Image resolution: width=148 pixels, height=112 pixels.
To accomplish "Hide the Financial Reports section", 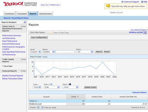I will point(23,71).
